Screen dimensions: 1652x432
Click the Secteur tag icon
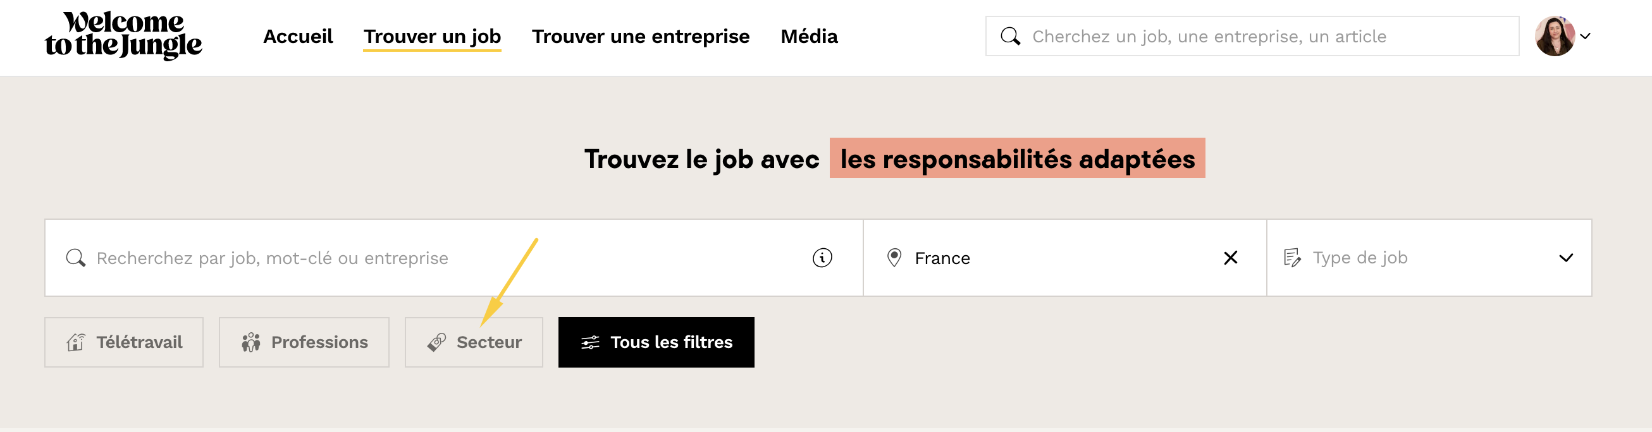click(x=437, y=342)
